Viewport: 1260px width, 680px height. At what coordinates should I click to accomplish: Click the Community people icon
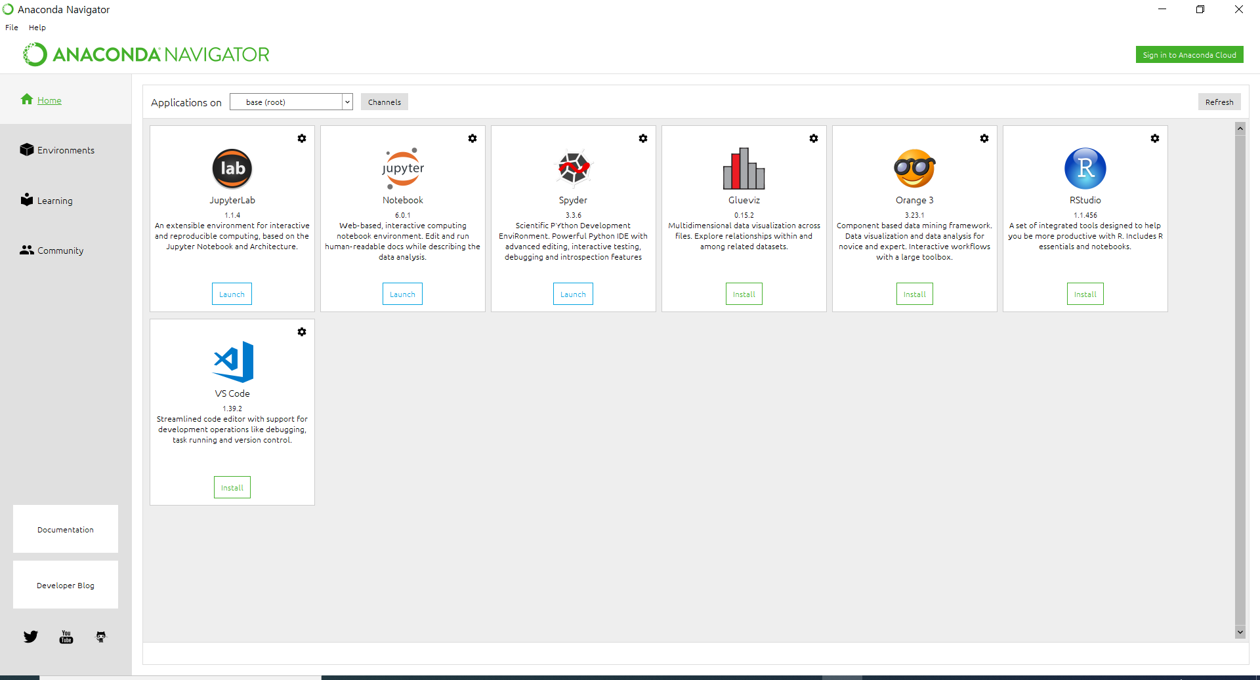click(27, 250)
